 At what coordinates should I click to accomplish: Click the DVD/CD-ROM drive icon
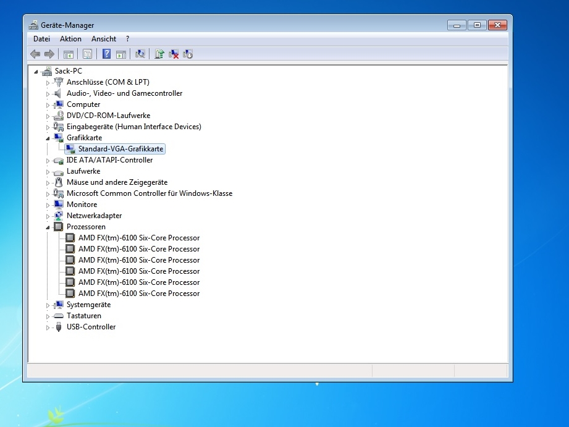pyautogui.click(x=58, y=116)
